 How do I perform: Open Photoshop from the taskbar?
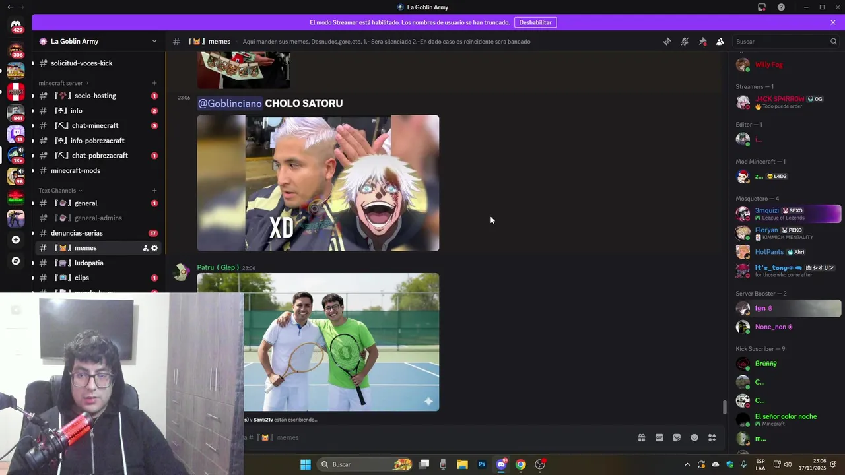[x=482, y=464]
